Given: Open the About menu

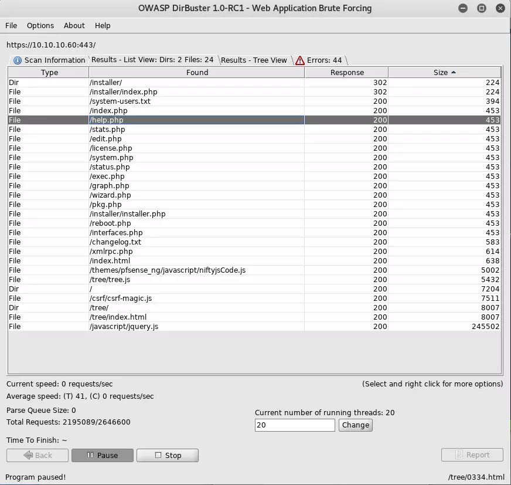Looking at the screenshot, I should tap(74, 26).
